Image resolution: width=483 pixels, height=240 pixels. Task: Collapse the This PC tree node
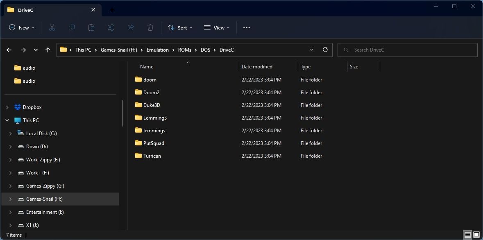7,120
